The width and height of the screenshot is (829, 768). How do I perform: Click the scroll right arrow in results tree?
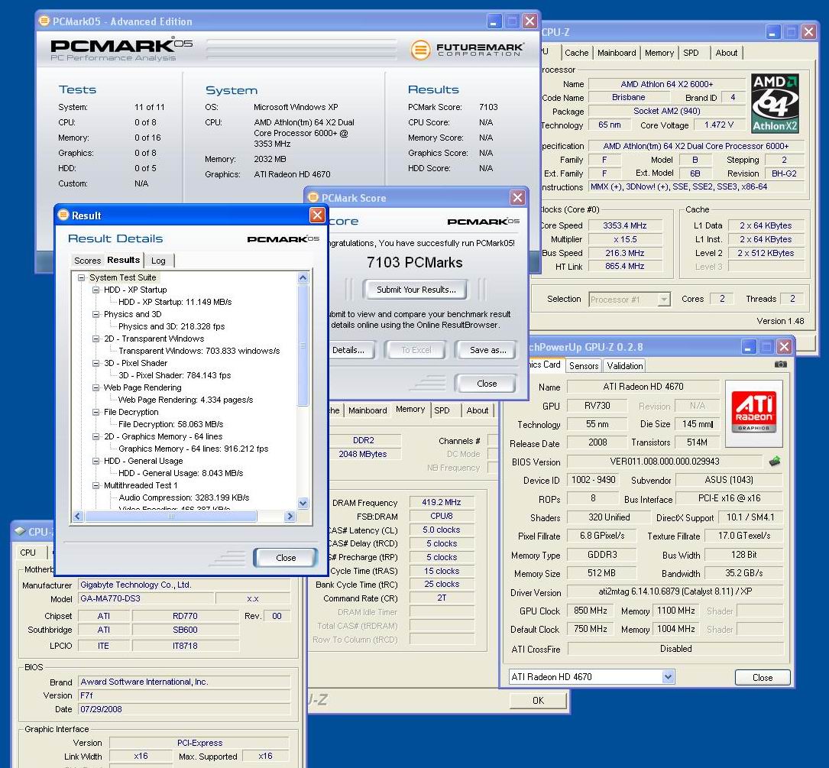click(x=290, y=517)
